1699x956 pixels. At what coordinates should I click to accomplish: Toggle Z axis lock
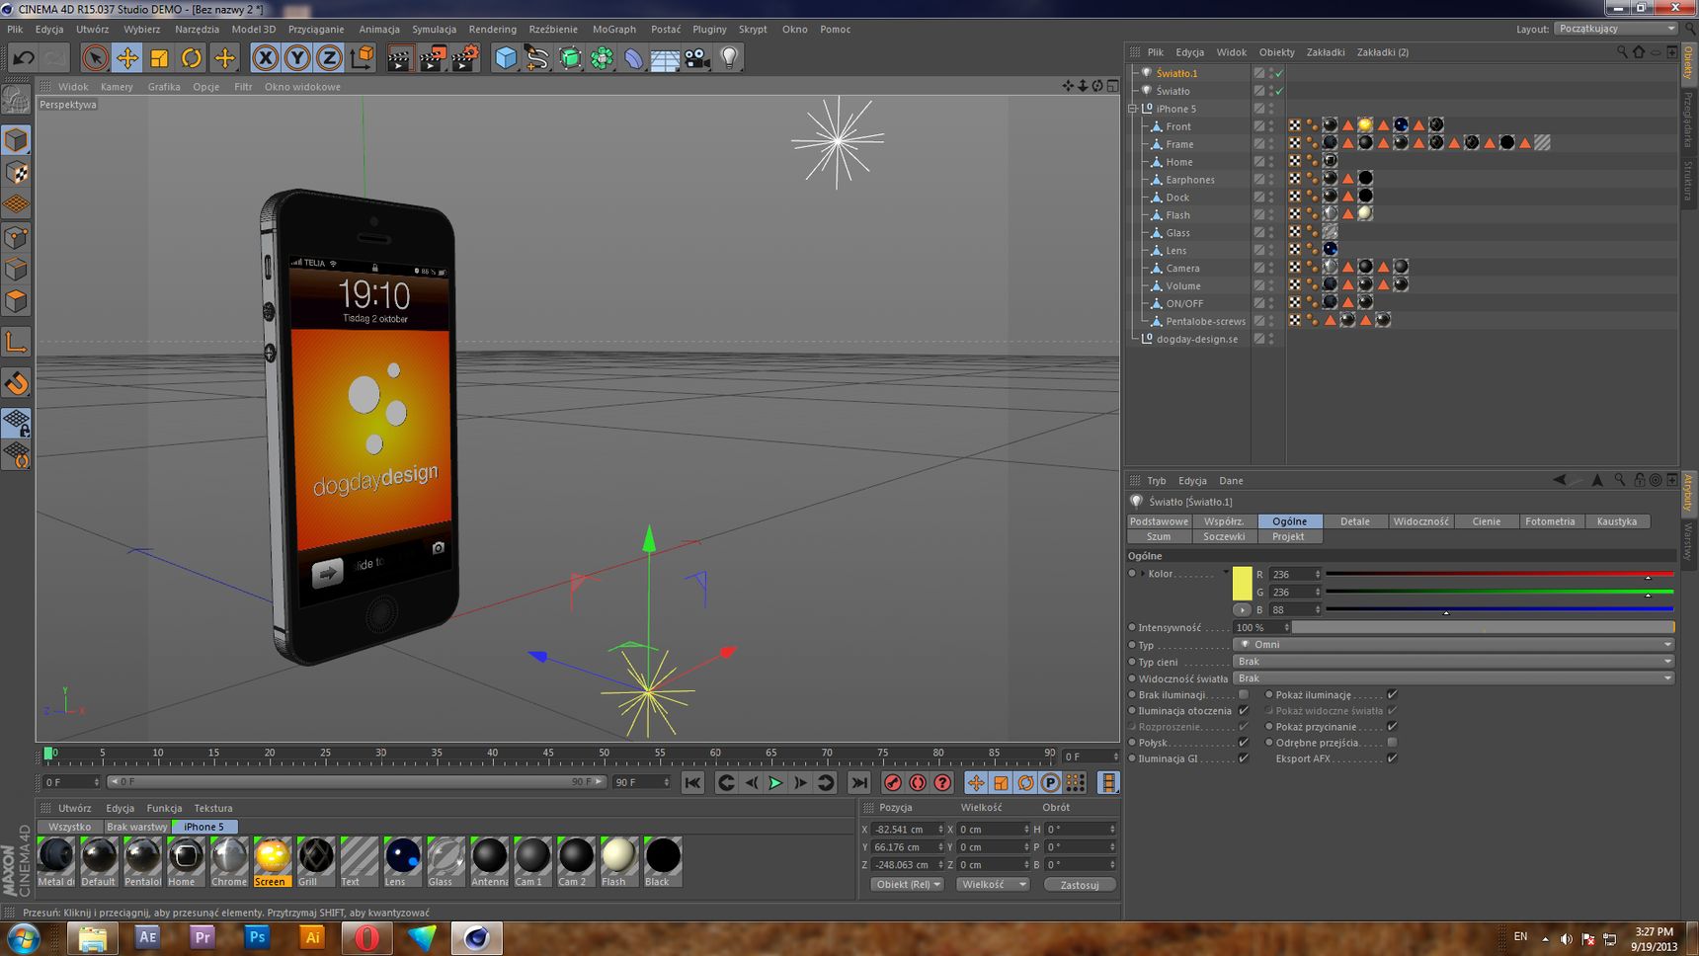[x=329, y=57]
